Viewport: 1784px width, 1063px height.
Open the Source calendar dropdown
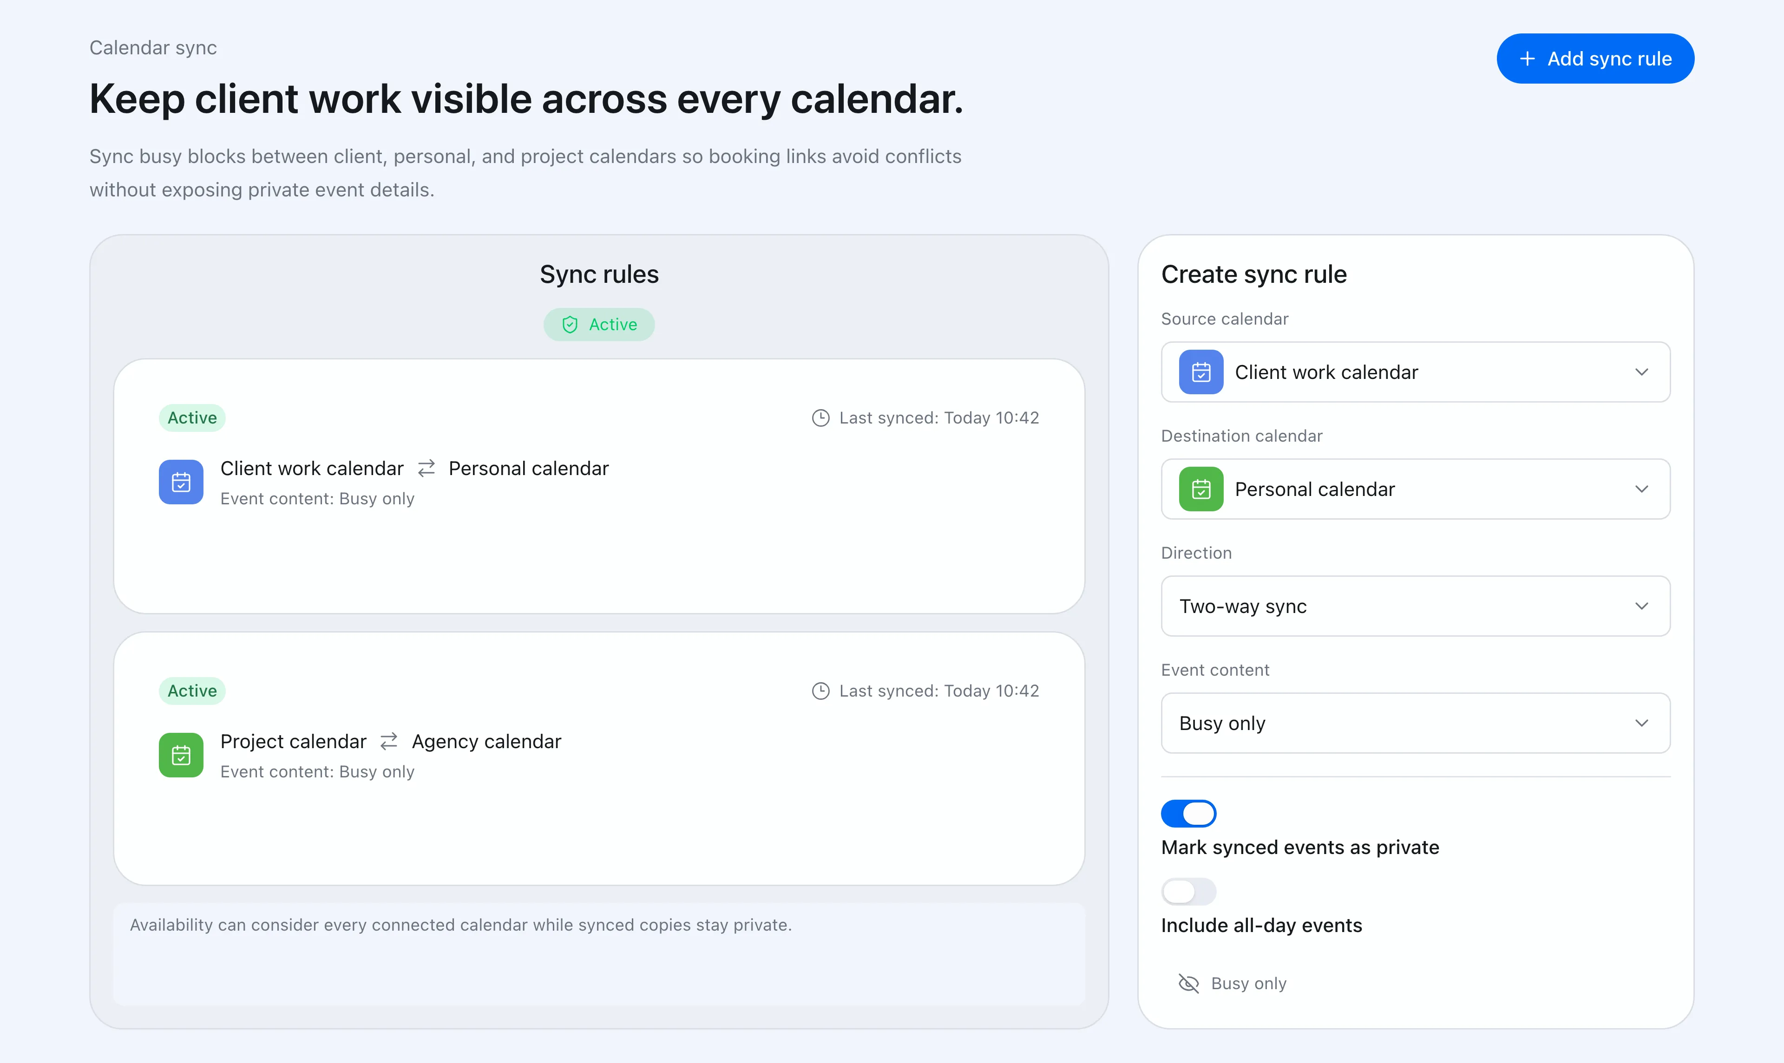click(x=1415, y=372)
